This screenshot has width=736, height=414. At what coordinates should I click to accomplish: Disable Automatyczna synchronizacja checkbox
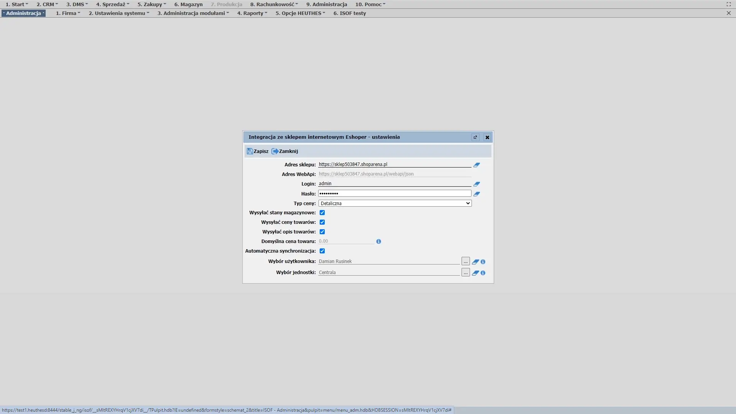[322, 251]
